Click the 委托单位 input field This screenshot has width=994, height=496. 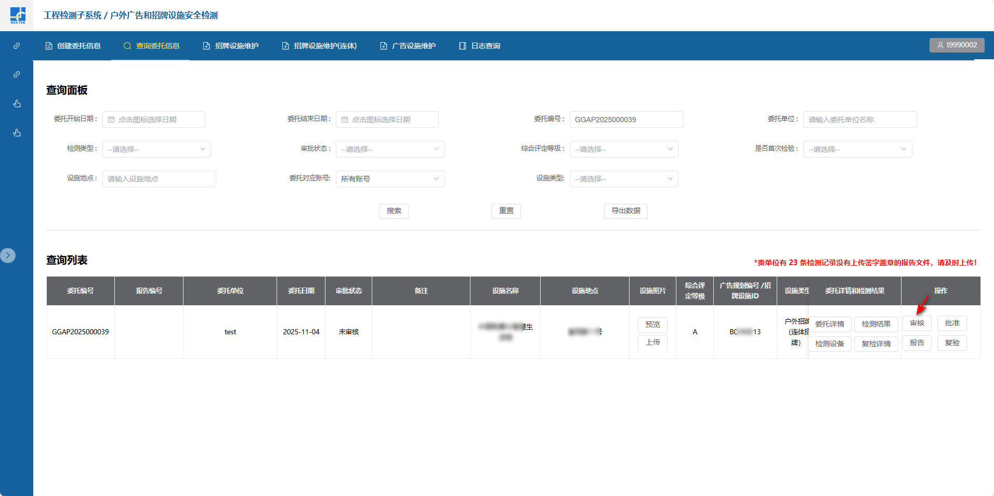[859, 120]
